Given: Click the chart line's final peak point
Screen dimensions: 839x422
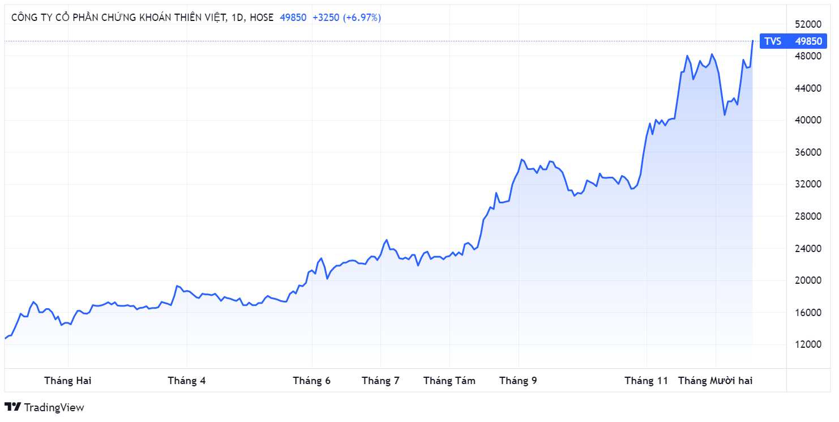Looking at the screenshot, I should pyautogui.click(x=752, y=41).
